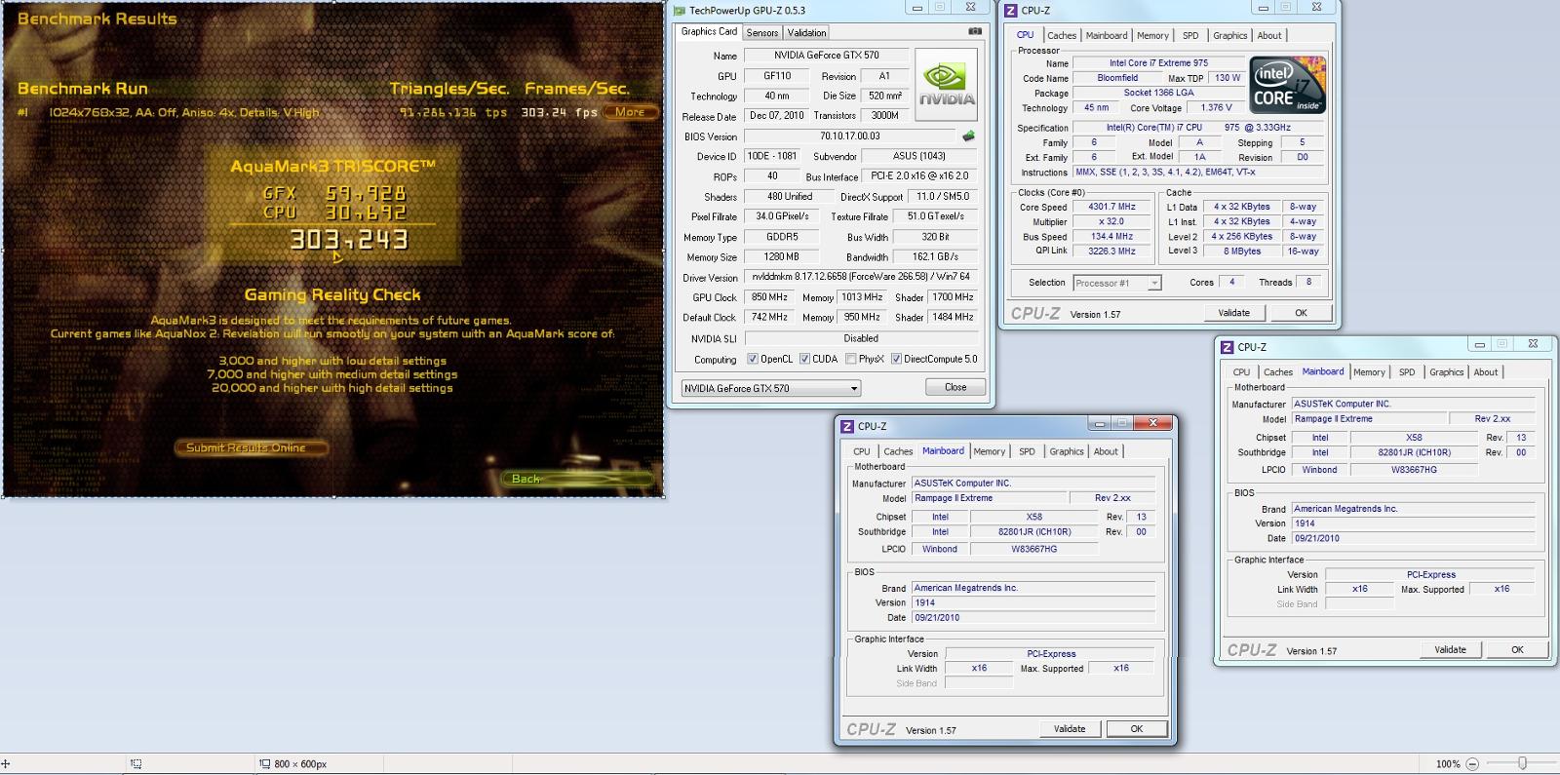Click Submit Results Online in AquaMark3
1560x775 pixels.
[x=250, y=447]
